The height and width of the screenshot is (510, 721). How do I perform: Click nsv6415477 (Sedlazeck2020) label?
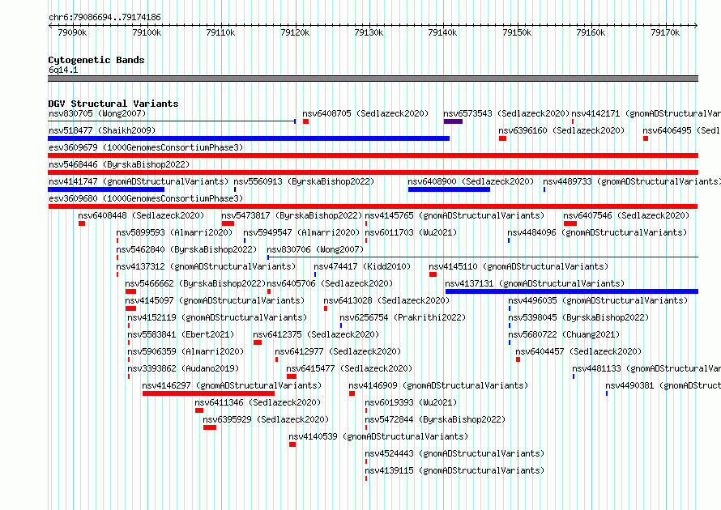(349, 368)
